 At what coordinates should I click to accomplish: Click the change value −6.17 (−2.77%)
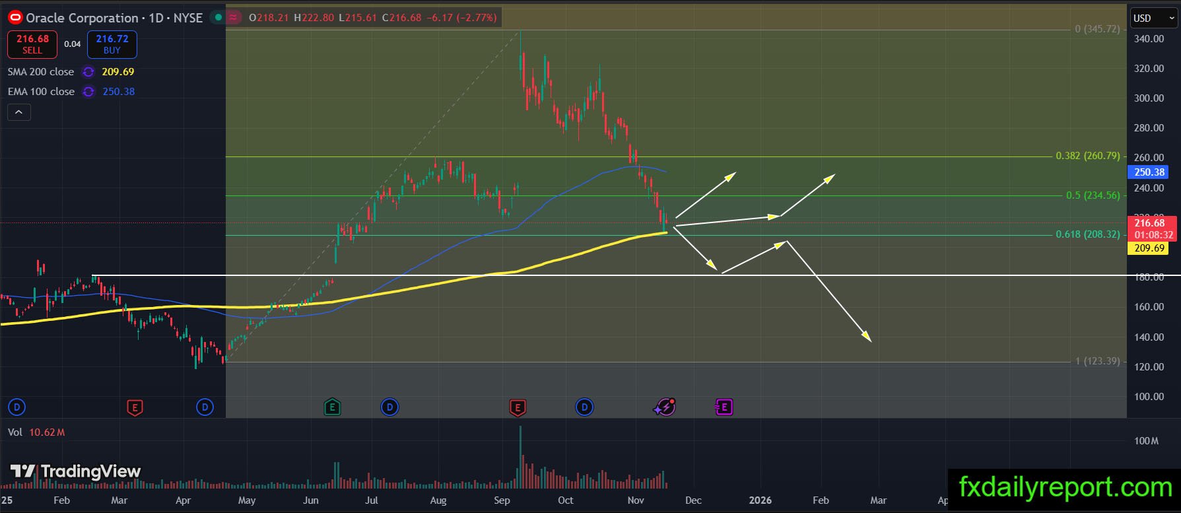click(x=461, y=18)
